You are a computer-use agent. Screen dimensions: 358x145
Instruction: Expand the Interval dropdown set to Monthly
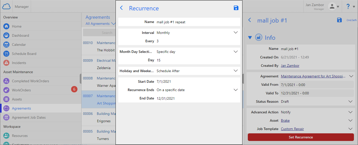235,33
